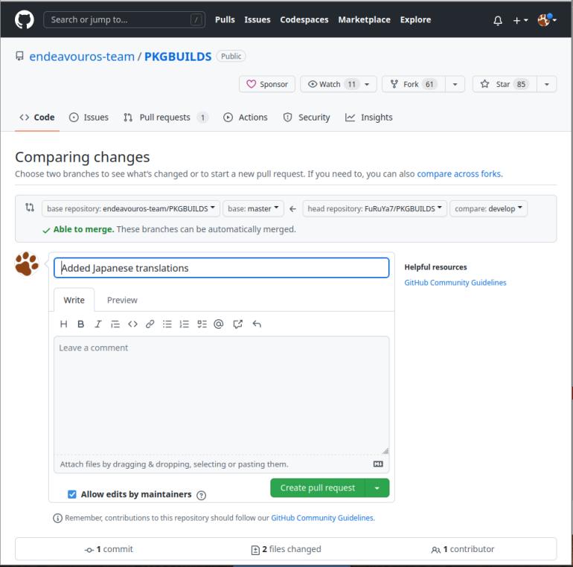Click the Sponsor button
This screenshot has width=573, height=567.
click(266, 84)
